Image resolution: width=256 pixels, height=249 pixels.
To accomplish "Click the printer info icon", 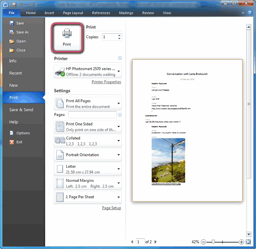I will (x=120, y=58).
